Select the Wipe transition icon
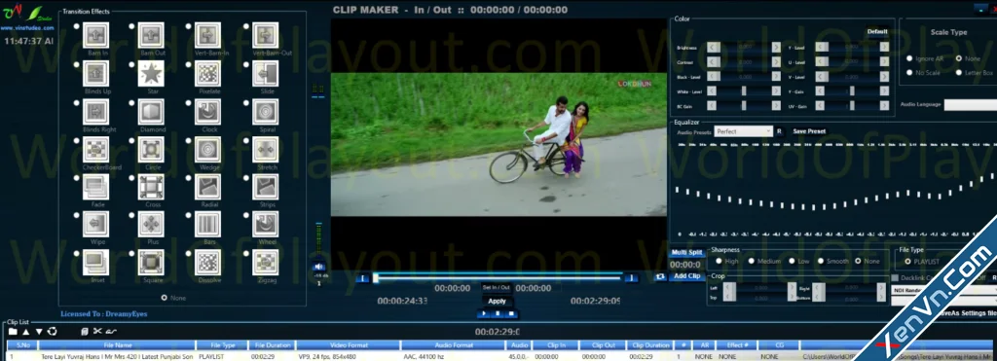This screenshot has height=361, width=997. pos(96,225)
